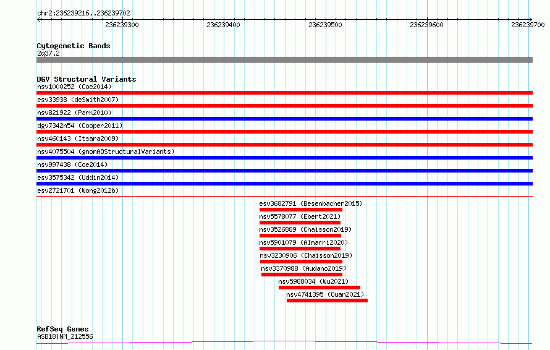Click the nsv997438 (Coe2014) label
Image resolution: width=550 pixels, height=350 pixels.
click(x=72, y=164)
